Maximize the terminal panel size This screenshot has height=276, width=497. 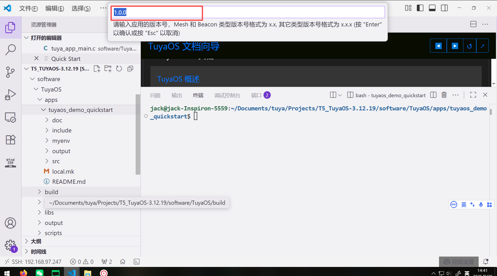tap(473, 95)
